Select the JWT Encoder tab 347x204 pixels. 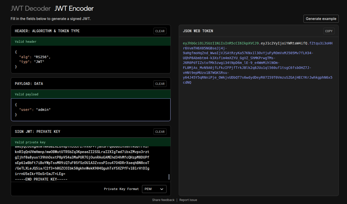coord(74,8)
